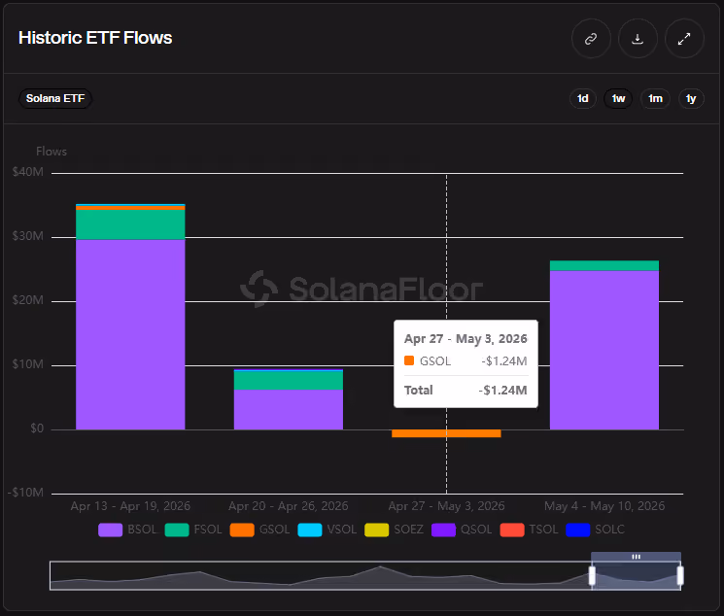Click the range selector top grip bar
Screen dimensions: 724x616
point(636,557)
